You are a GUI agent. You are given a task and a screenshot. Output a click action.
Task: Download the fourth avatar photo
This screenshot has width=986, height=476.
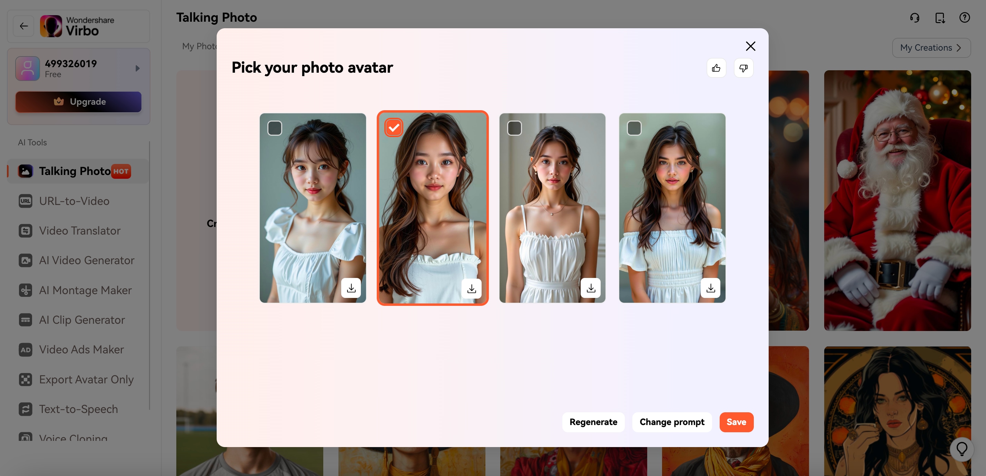[x=710, y=288]
